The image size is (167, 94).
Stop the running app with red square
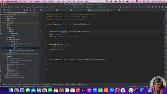click(x=129, y=7)
